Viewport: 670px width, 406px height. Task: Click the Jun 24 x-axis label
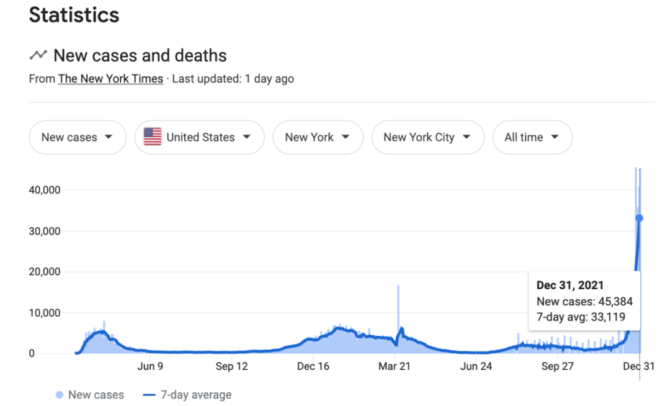[x=476, y=367]
